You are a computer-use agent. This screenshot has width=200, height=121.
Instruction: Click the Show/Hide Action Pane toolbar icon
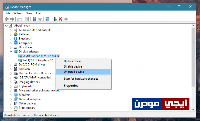pos(40,19)
